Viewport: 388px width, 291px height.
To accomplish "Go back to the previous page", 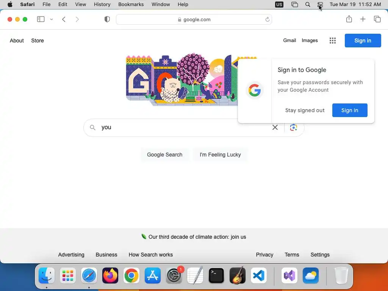I will coord(64,19).
